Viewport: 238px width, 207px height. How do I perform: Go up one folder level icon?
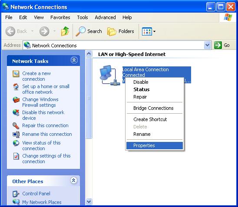65,31
